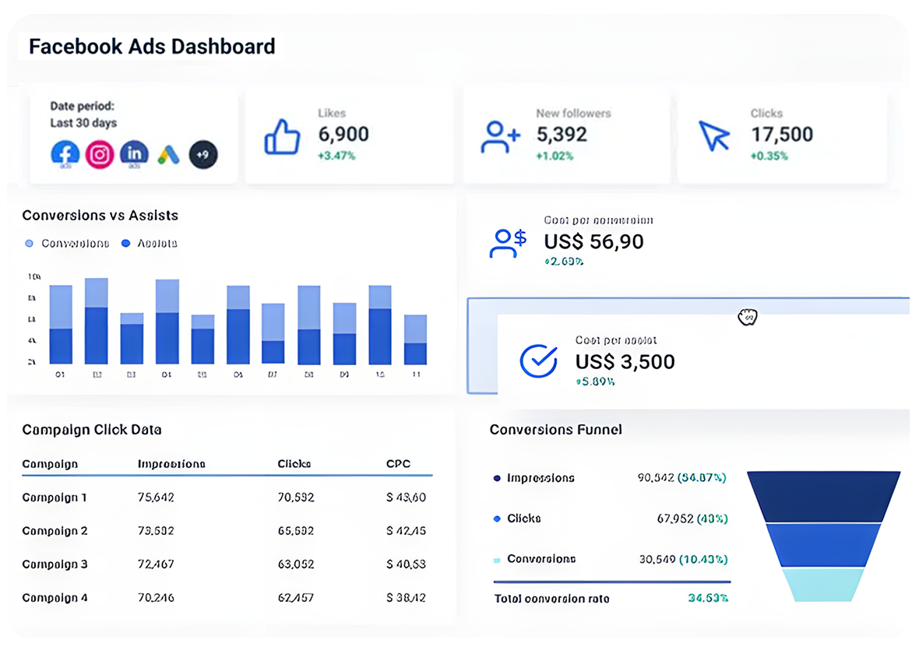Click the Total conversion rate label
The image size is (919, 654).
[551, 599]
